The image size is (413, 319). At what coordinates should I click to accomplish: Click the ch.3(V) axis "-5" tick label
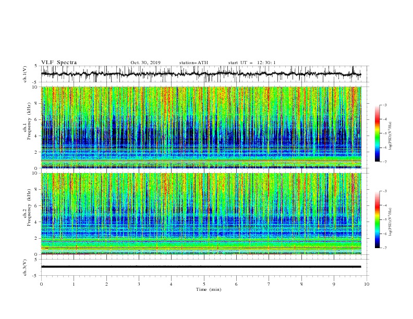35,276
